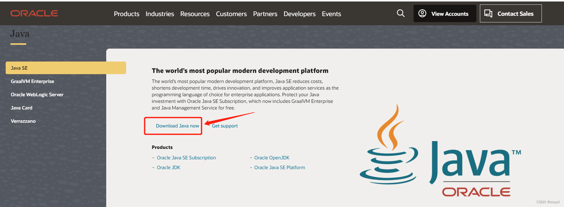Select Oracle WebLogic Server in sidebar
Image resolution: width=564 pixels, height=207 pixels.
click(x=37, y=94)
